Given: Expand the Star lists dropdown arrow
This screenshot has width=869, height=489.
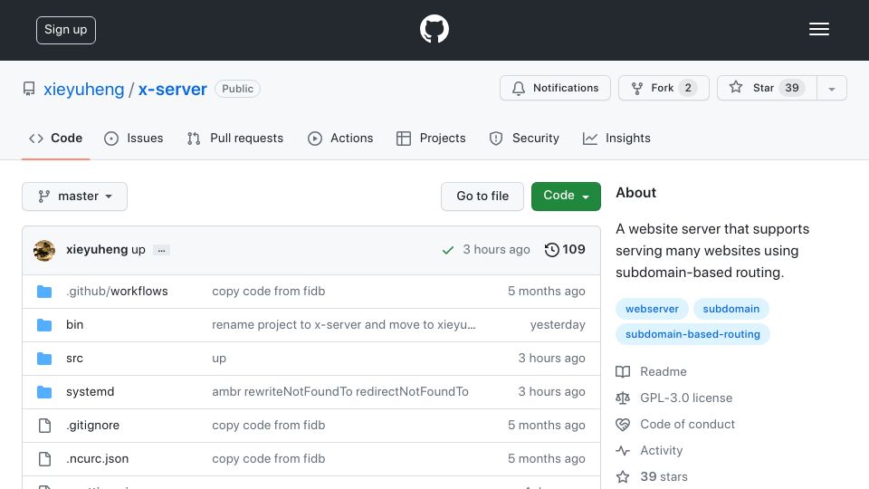Looking at the screenshot, I should pos(831,88).
